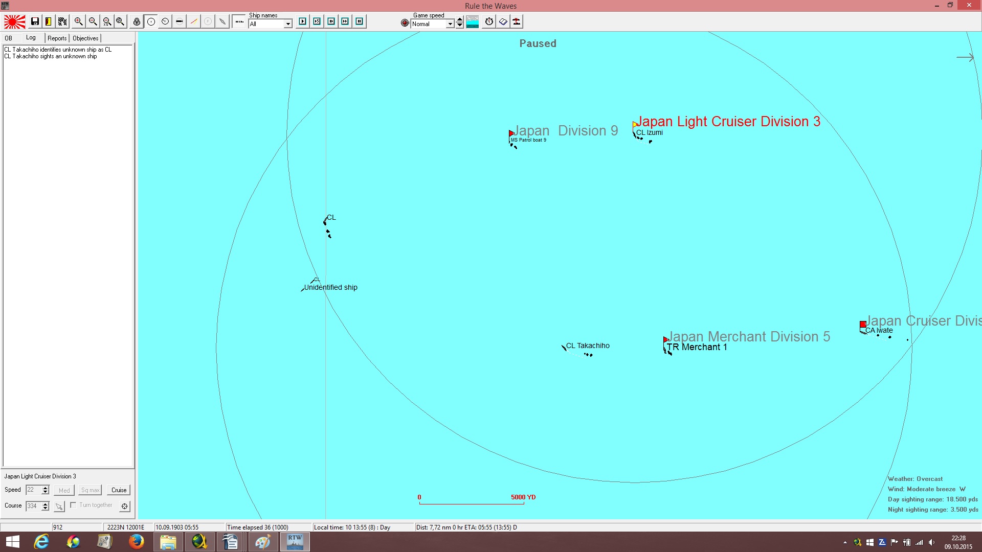Zoom out with the minus magnifier

pos(93,21)
